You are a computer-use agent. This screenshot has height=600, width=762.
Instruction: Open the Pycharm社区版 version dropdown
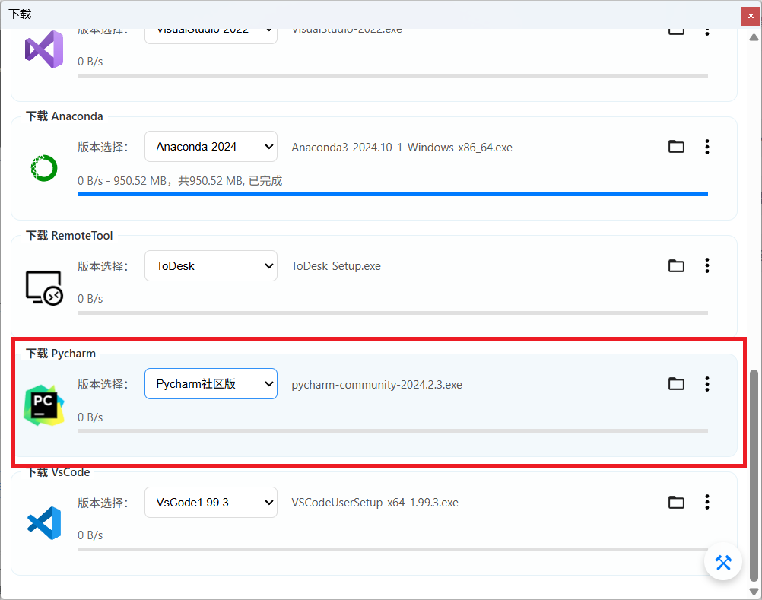[211, 384]
